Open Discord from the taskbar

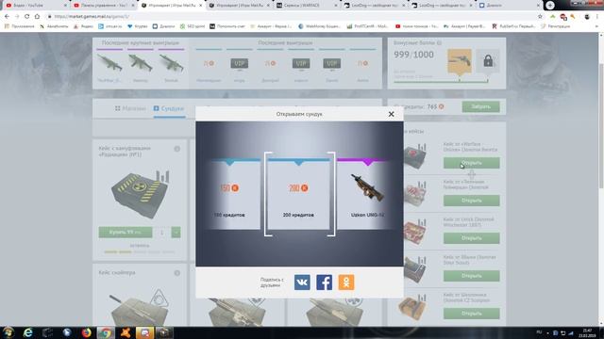[144, 332]
